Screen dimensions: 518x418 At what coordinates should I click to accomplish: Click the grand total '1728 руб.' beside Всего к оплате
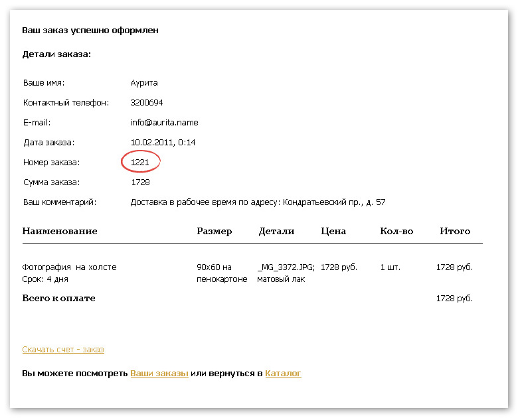(454, 299)
